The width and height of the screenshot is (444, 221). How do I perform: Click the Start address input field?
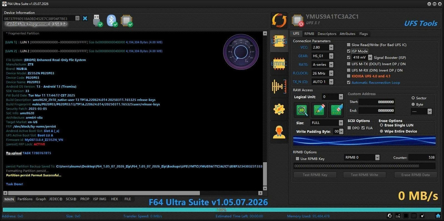pos(377,102)
